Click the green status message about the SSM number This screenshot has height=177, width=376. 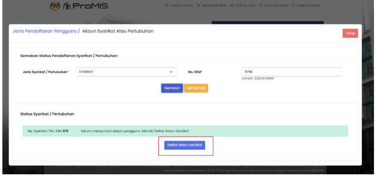click(x=185, y=131)
